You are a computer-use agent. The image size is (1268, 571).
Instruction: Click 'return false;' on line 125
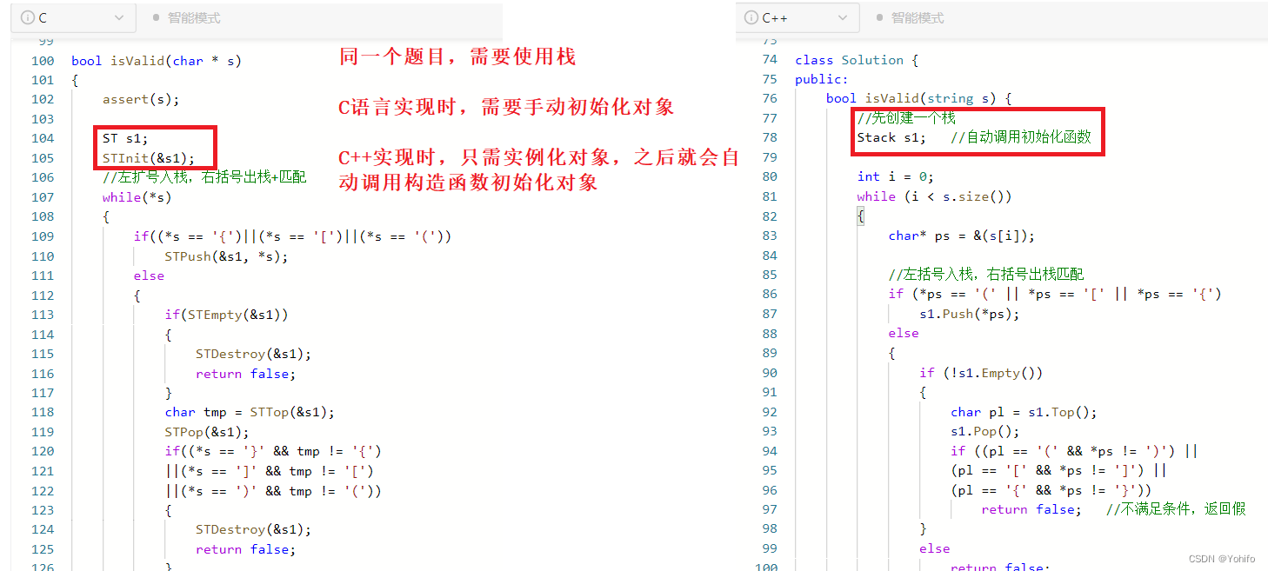point(246,549)
